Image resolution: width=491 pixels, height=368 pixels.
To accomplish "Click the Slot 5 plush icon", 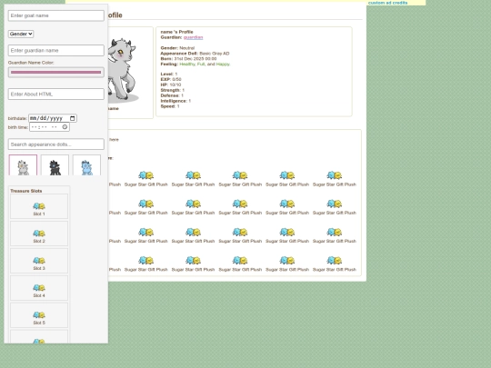I will pos(39,314).
